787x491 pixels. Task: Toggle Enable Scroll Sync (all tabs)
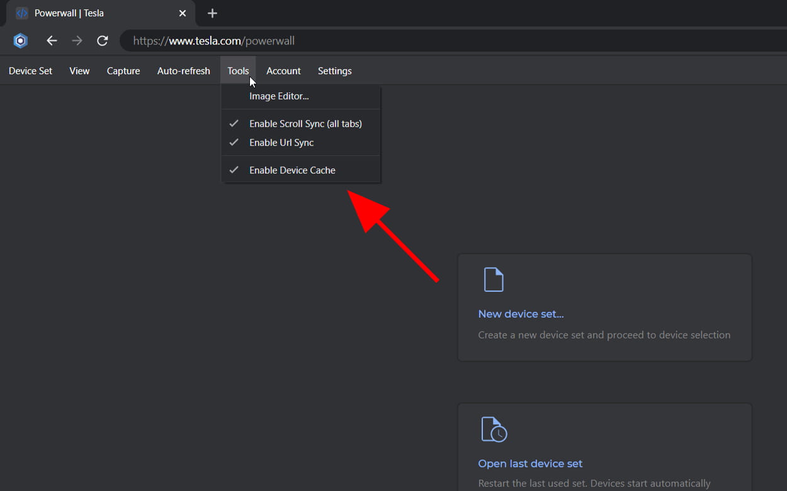(301, 124)
